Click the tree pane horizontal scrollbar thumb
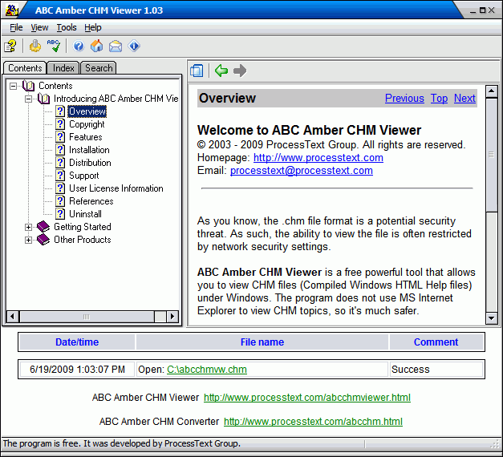The image size is (503, 457). [87, 316]
